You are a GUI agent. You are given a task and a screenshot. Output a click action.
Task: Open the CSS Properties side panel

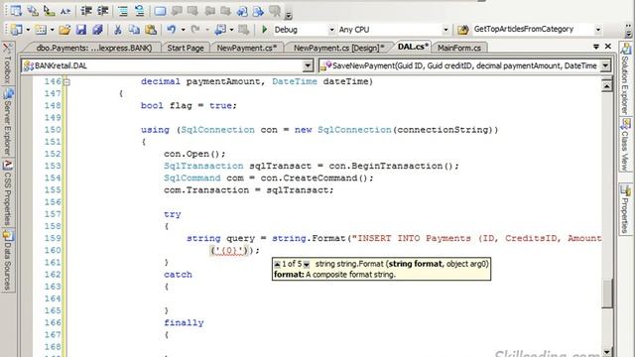tap(8, 193)
